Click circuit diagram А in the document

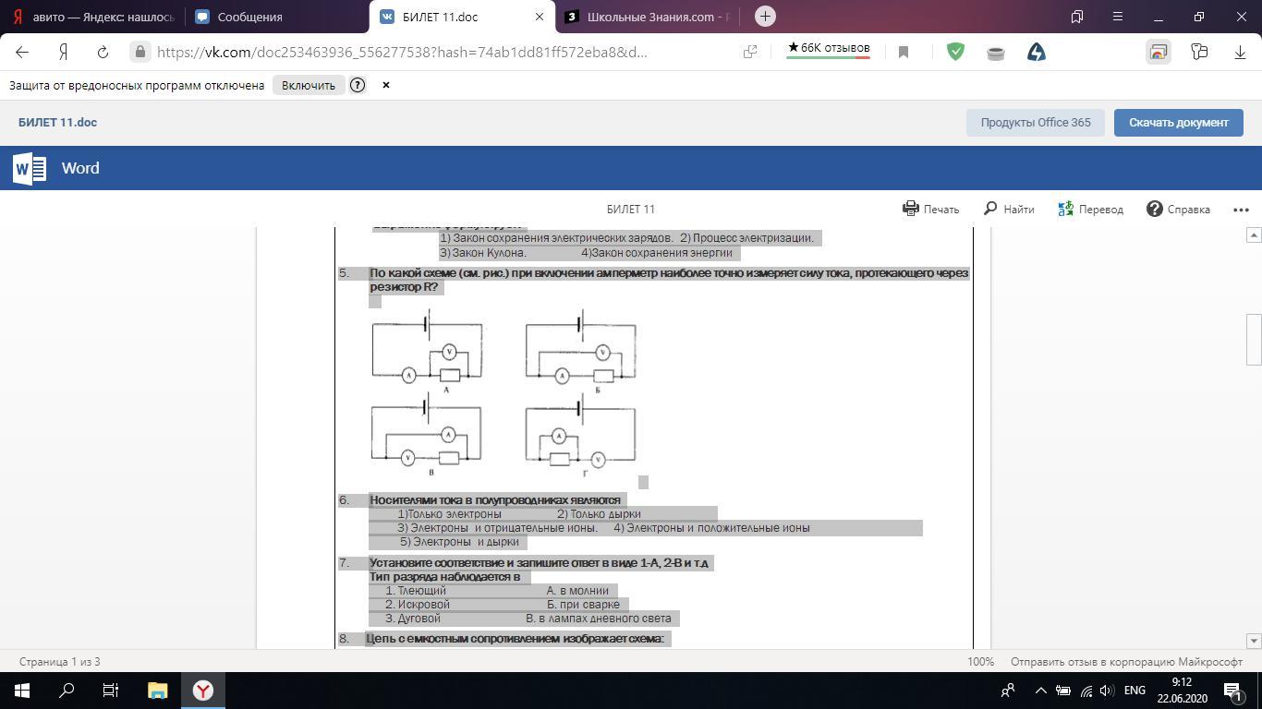[428, 353]
